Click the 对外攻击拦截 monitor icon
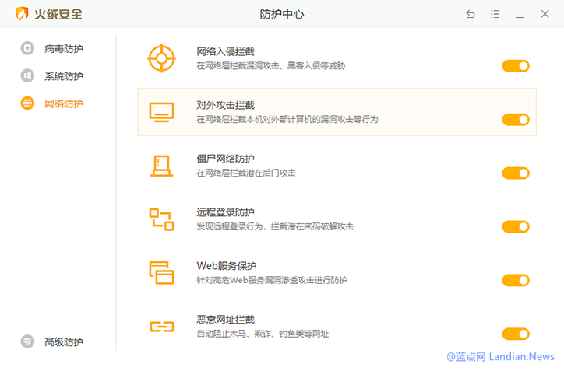 coord(161,112)
